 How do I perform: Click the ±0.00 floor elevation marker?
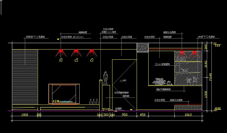point(217,109)
